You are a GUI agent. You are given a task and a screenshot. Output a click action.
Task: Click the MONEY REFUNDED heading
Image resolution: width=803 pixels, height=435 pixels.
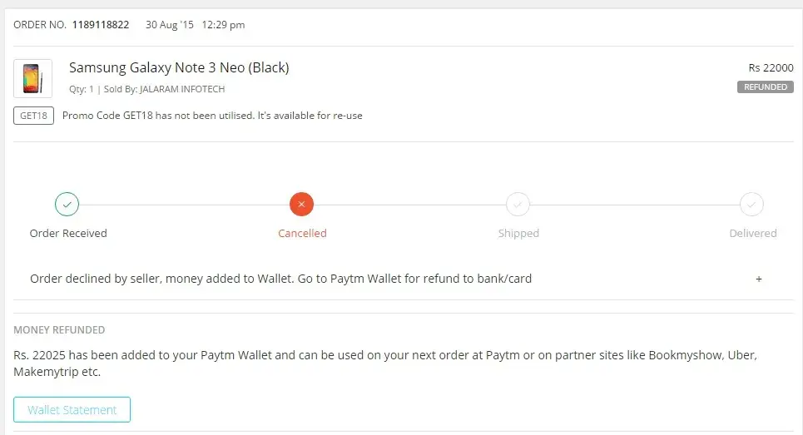[x=59, y=330]
